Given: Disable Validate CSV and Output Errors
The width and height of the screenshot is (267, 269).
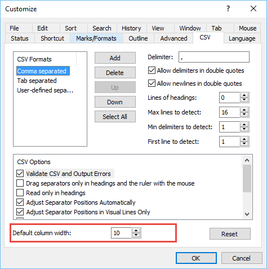Looking at the screenshot, I should [x=20, y=174].
